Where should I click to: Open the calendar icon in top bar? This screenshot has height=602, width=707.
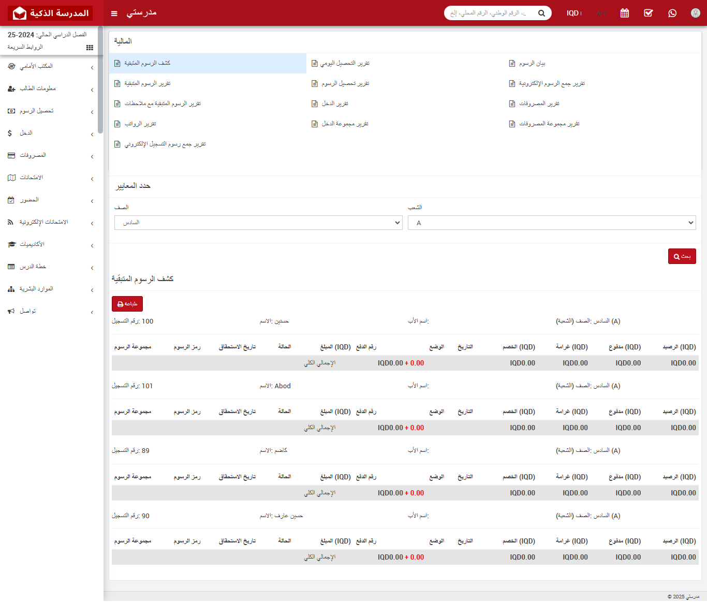click(625, 13)
